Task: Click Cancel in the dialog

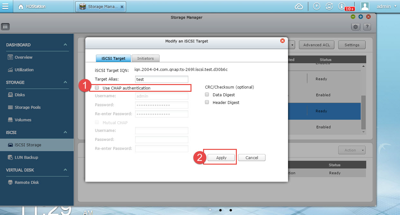Action: tap(252, 158)
